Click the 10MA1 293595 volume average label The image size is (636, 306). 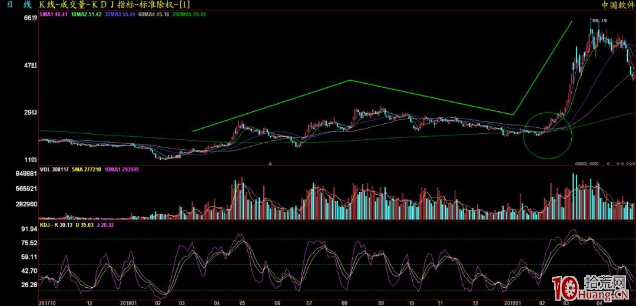[121, 170]
